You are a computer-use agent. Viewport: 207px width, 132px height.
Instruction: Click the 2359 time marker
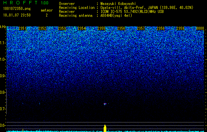[180, 28]
